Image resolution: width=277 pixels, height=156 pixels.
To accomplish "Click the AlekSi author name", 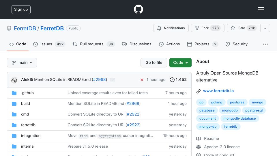I will (27, 80).
